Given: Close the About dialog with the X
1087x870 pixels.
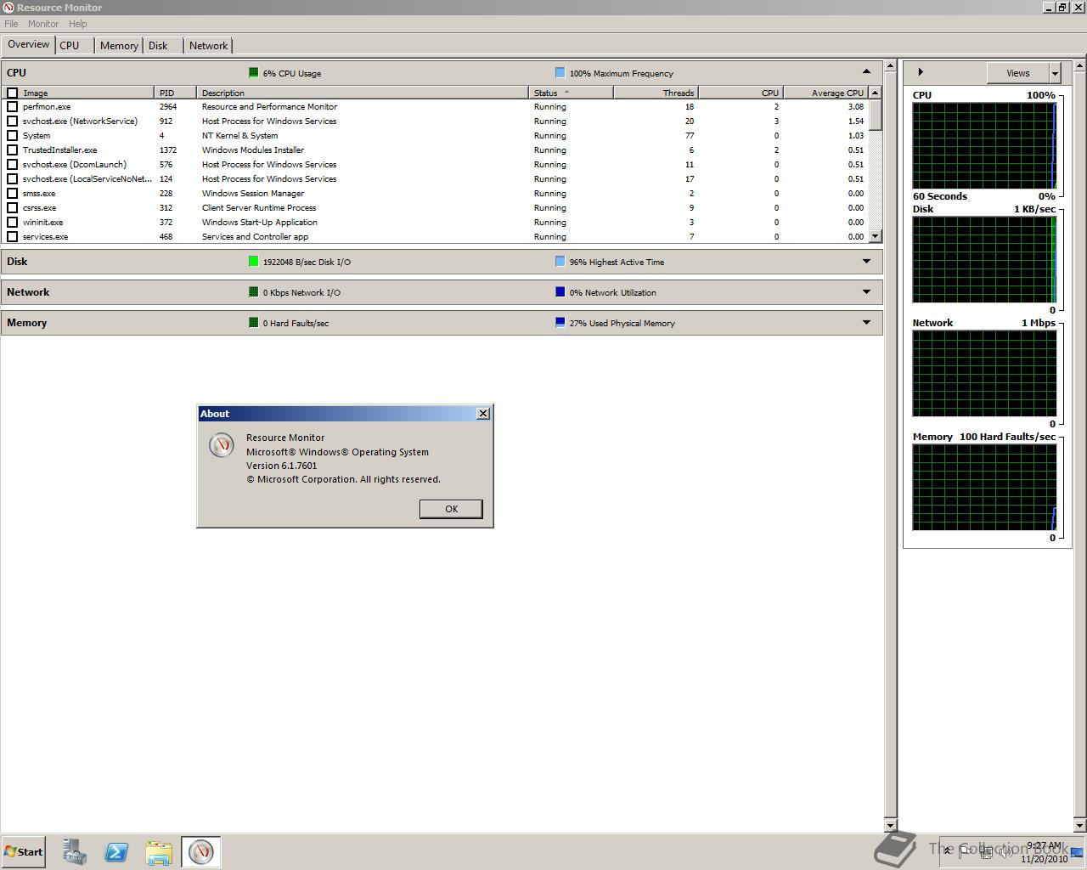Looking at the screenshot, I should (x=483, y=414).
